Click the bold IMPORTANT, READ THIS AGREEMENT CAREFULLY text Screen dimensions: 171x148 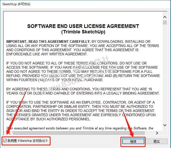(48, 42)
